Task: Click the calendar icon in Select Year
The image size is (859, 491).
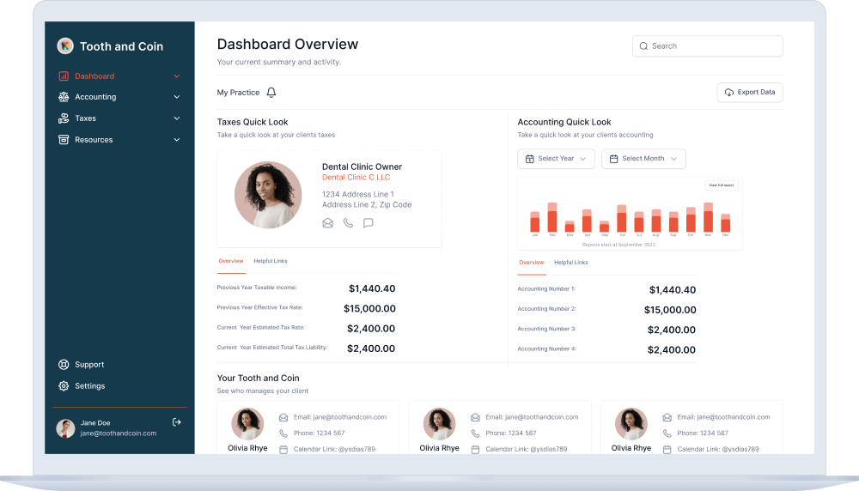Action: [x=530, y=159]
